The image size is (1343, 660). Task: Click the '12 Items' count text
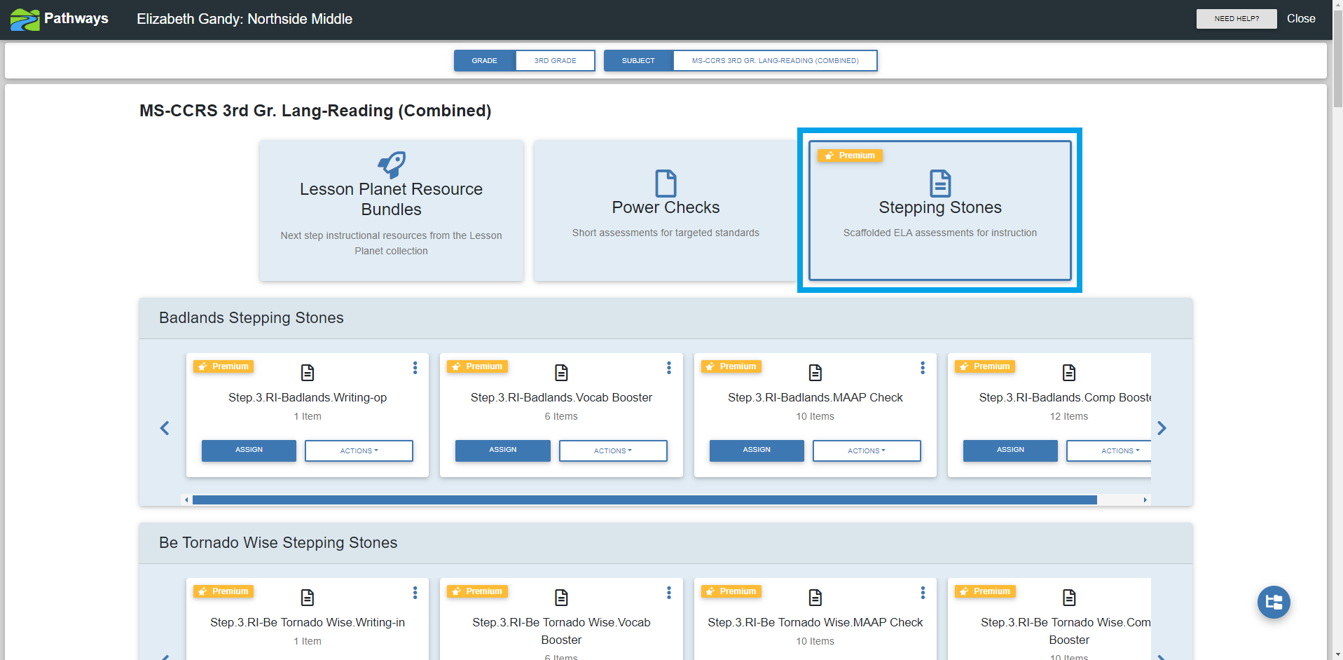tap(1069, 417)
